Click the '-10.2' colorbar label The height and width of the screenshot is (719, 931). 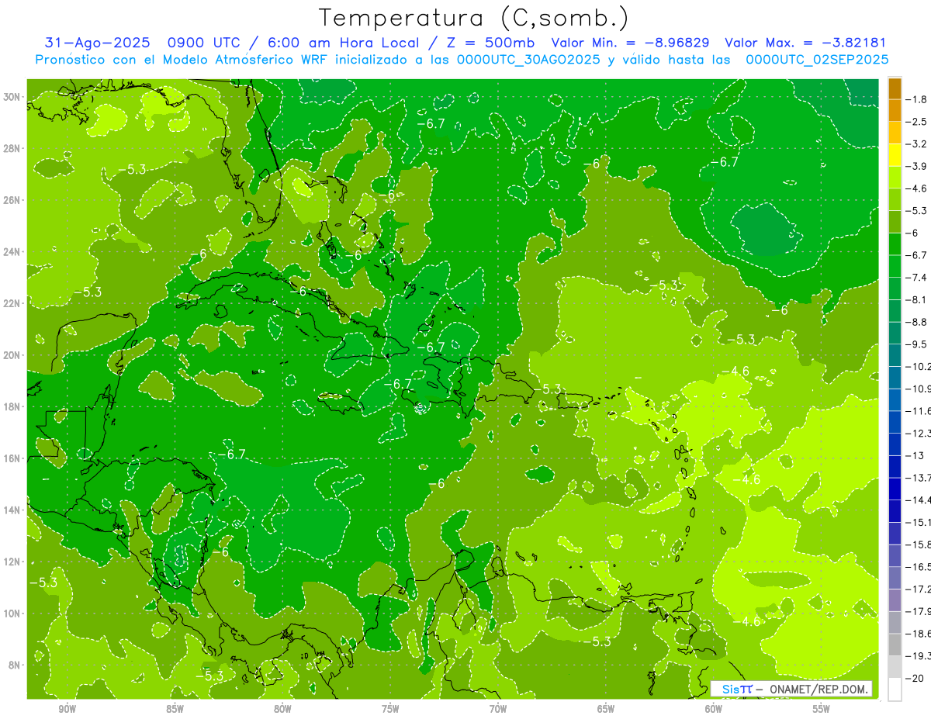tap(918, 367)
